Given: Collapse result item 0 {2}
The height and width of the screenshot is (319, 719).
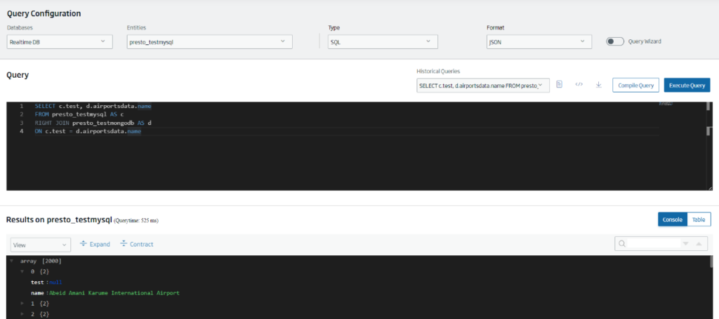Looking at the screenshot, I should (22, 271).
